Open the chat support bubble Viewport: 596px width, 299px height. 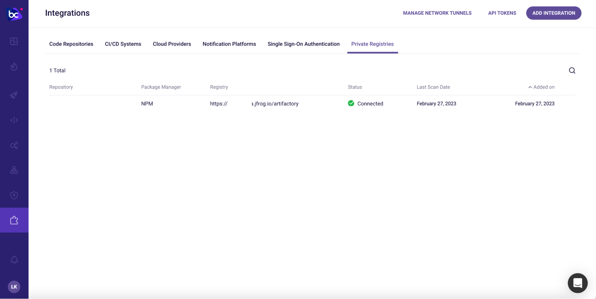pyautogui.click(x=578, y=283)
